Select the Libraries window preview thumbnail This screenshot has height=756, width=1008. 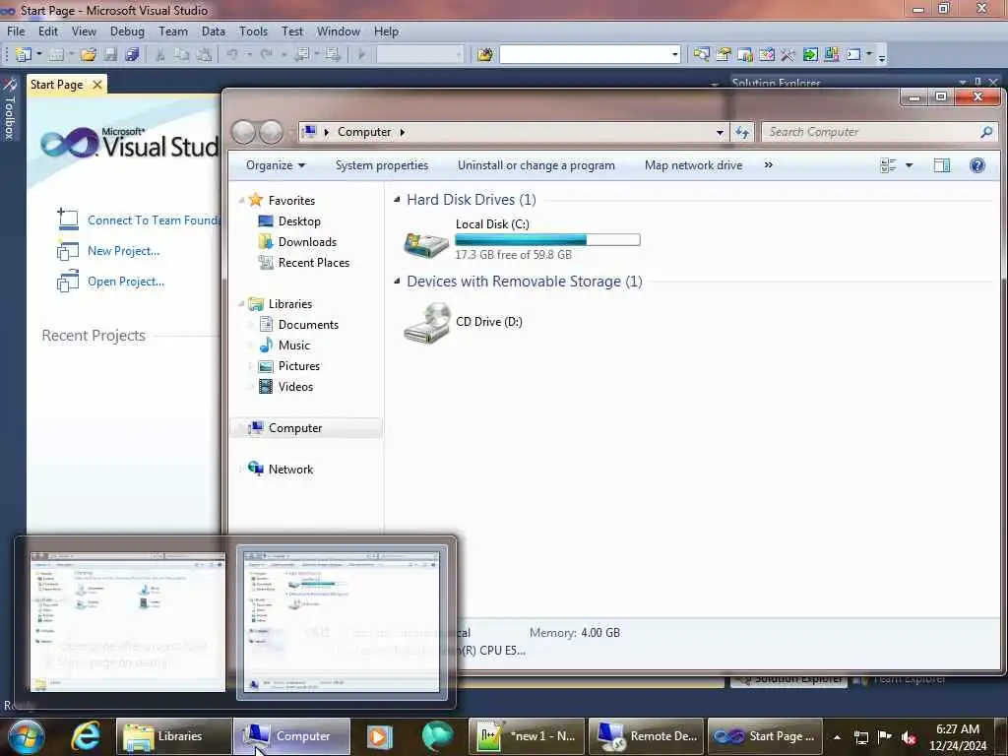128,622
